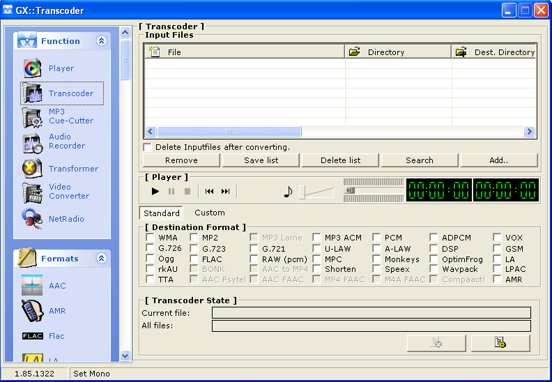The image size is (552, 382).
Task: Select the MP3 Cue-Cutter icon
Action: [33, 116]
